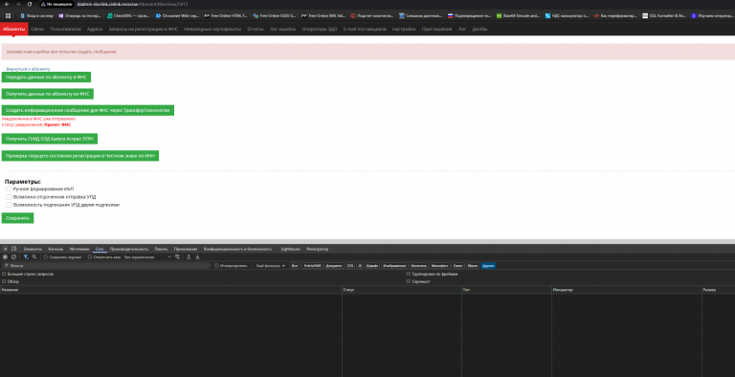Tick 'Большие строки запросов' checkbox
This screenshot has height=377, width=735.
click(x=4, y=274)
